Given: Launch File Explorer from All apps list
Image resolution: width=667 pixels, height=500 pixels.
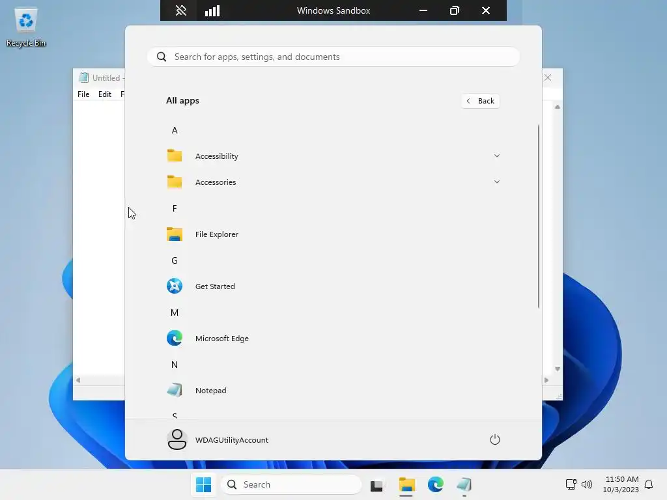Looking at the screenshot, I should tap(333, 234).
